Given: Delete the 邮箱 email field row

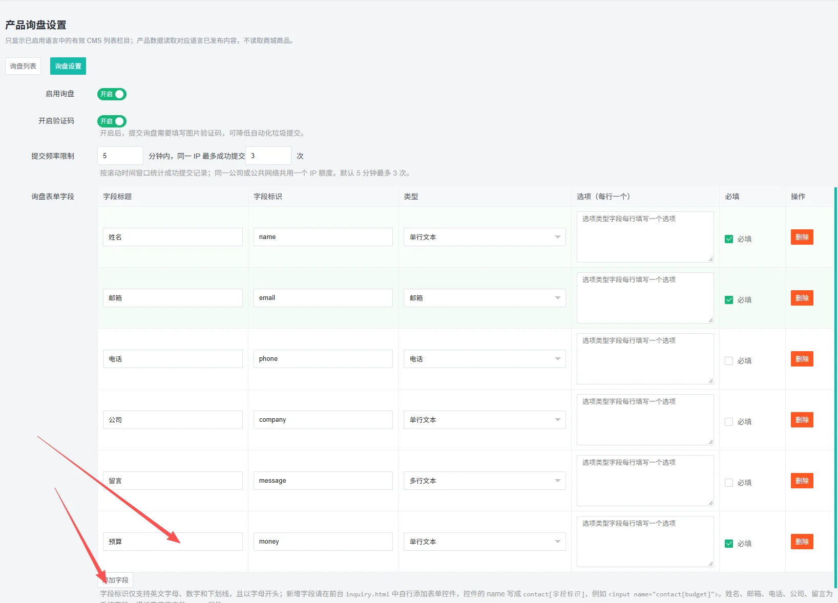Looking at the screenshot, I should pos(802,298).
